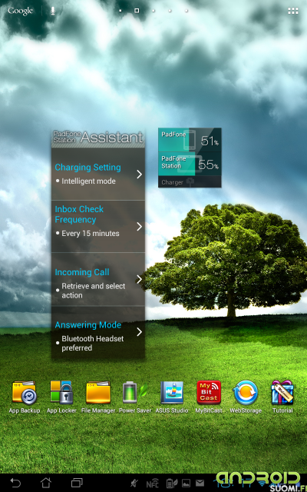Tap the picture notification icon
Viewport: 307px width, 492px height.
pyautogui.click(x=186, y=484)
